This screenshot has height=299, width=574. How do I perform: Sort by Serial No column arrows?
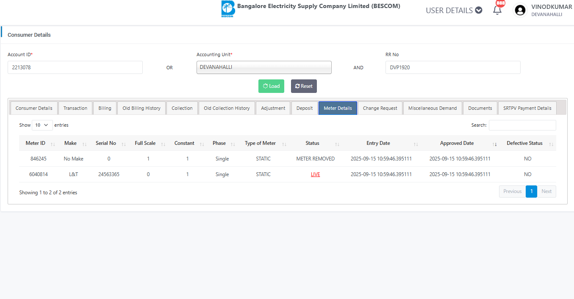click(124, 144)
